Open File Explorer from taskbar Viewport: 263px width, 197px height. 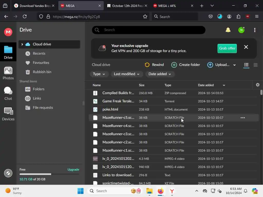click(x=149, y=191)
